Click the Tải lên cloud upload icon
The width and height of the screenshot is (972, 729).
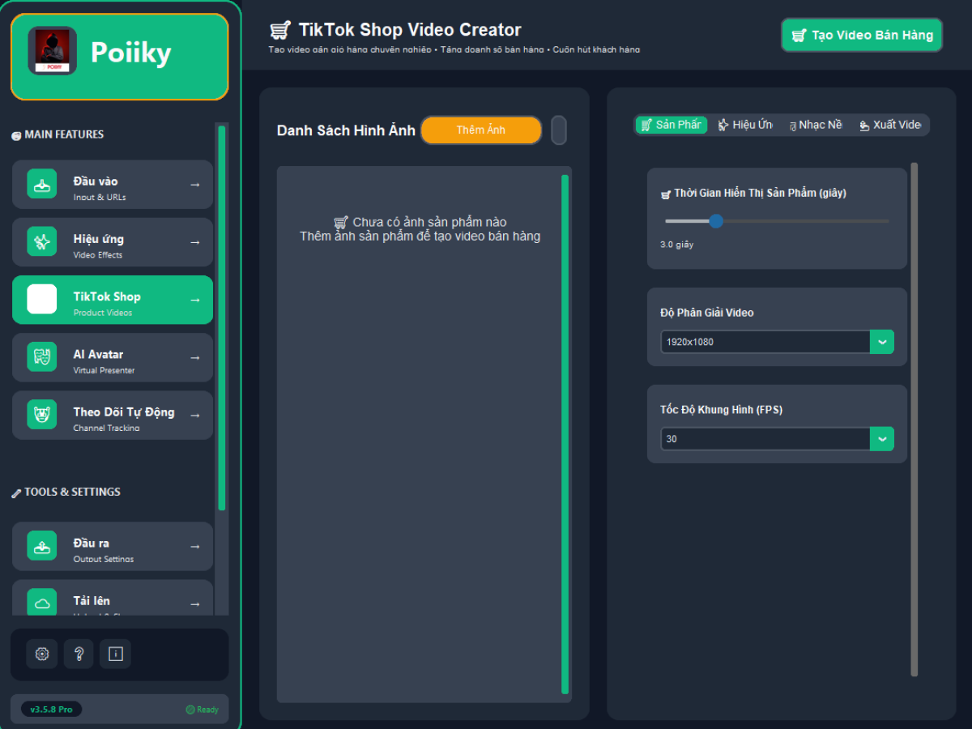(42, 602)
